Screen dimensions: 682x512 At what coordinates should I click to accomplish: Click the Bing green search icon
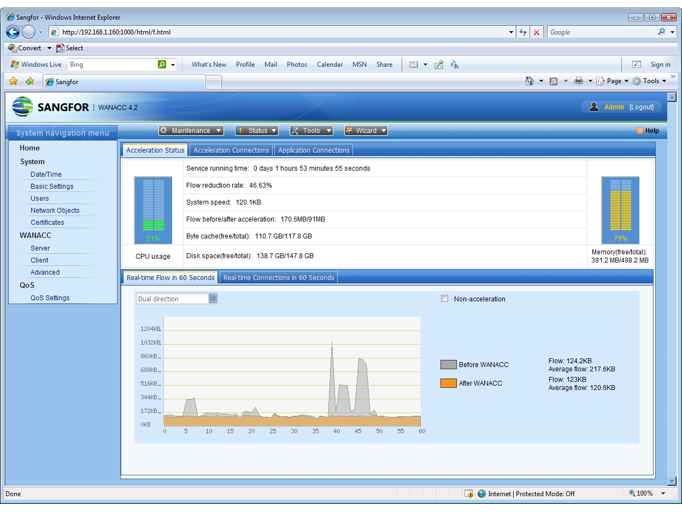pyautogui.click(x=162, y=65)
